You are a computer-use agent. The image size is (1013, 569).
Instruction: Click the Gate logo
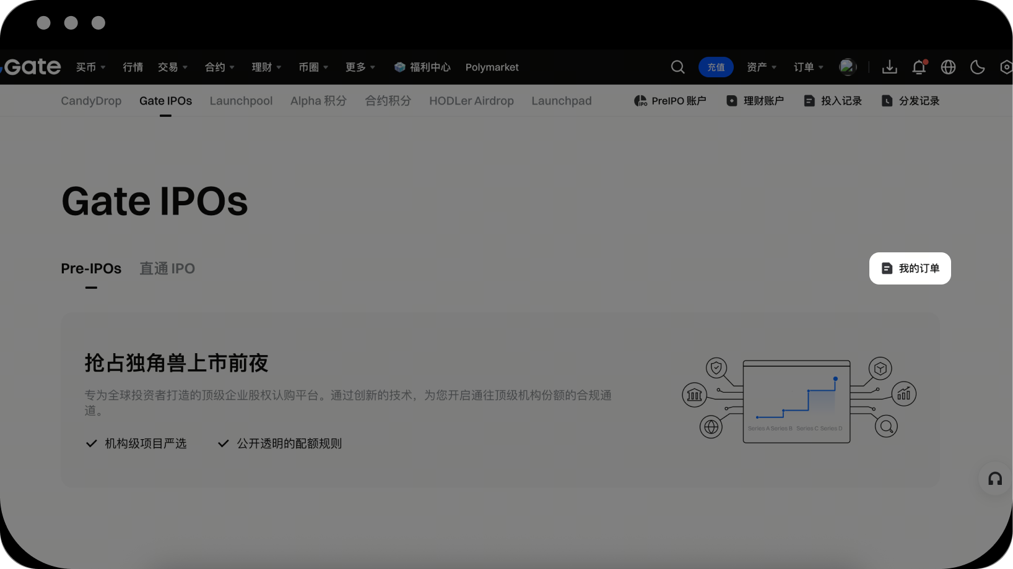coord(31,67)
